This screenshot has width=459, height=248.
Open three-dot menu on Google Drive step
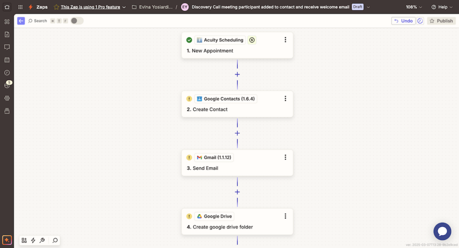(x=286, y=216)
